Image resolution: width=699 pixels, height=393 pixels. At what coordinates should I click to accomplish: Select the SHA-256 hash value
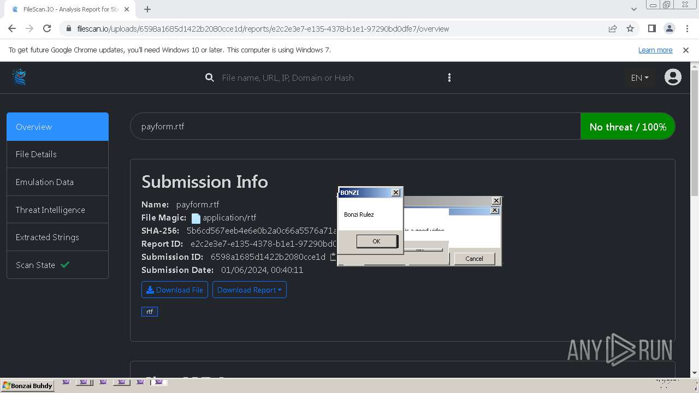click(262, 230)
